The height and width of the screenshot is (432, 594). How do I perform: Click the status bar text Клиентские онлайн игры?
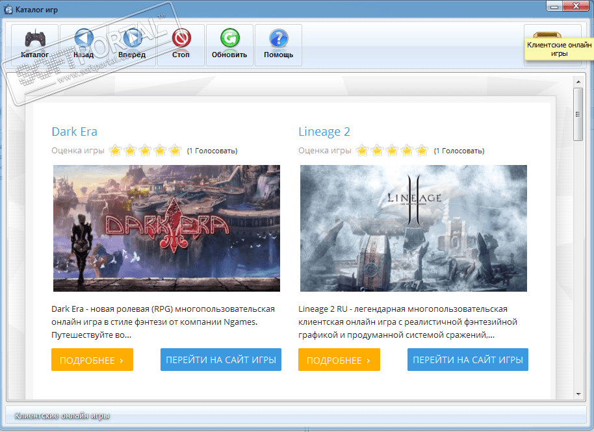coord(62,415)
